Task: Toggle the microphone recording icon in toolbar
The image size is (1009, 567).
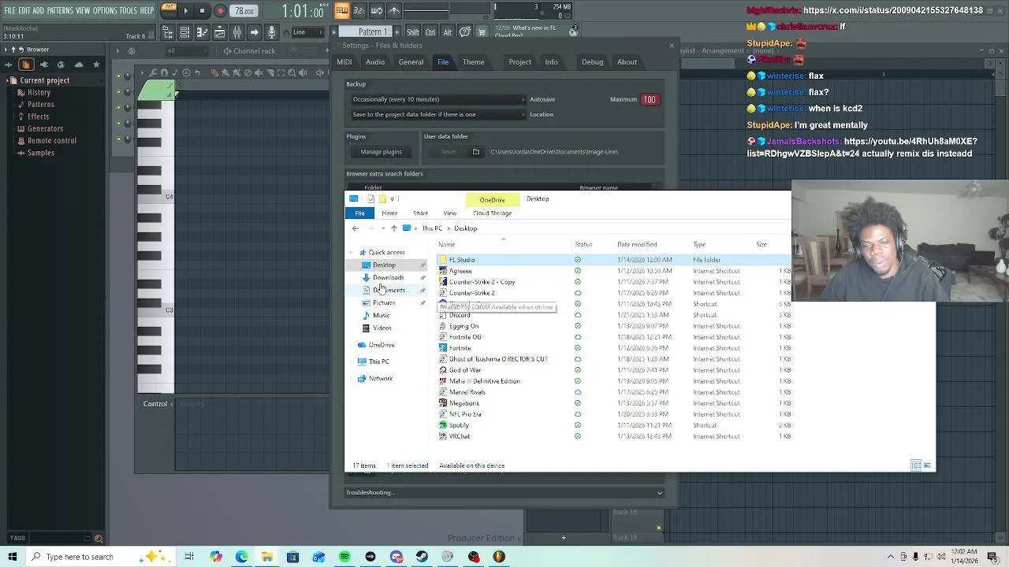Action: pos(271,32)
